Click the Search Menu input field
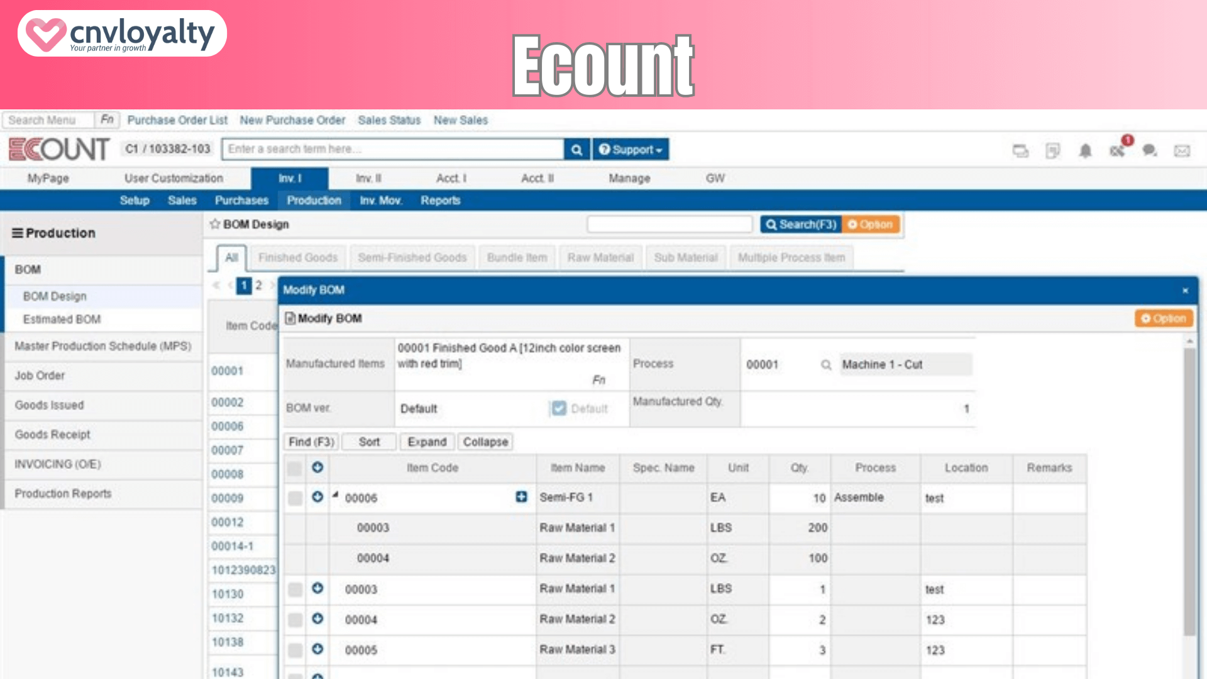The image size is (1207, 679). (48, 119)
